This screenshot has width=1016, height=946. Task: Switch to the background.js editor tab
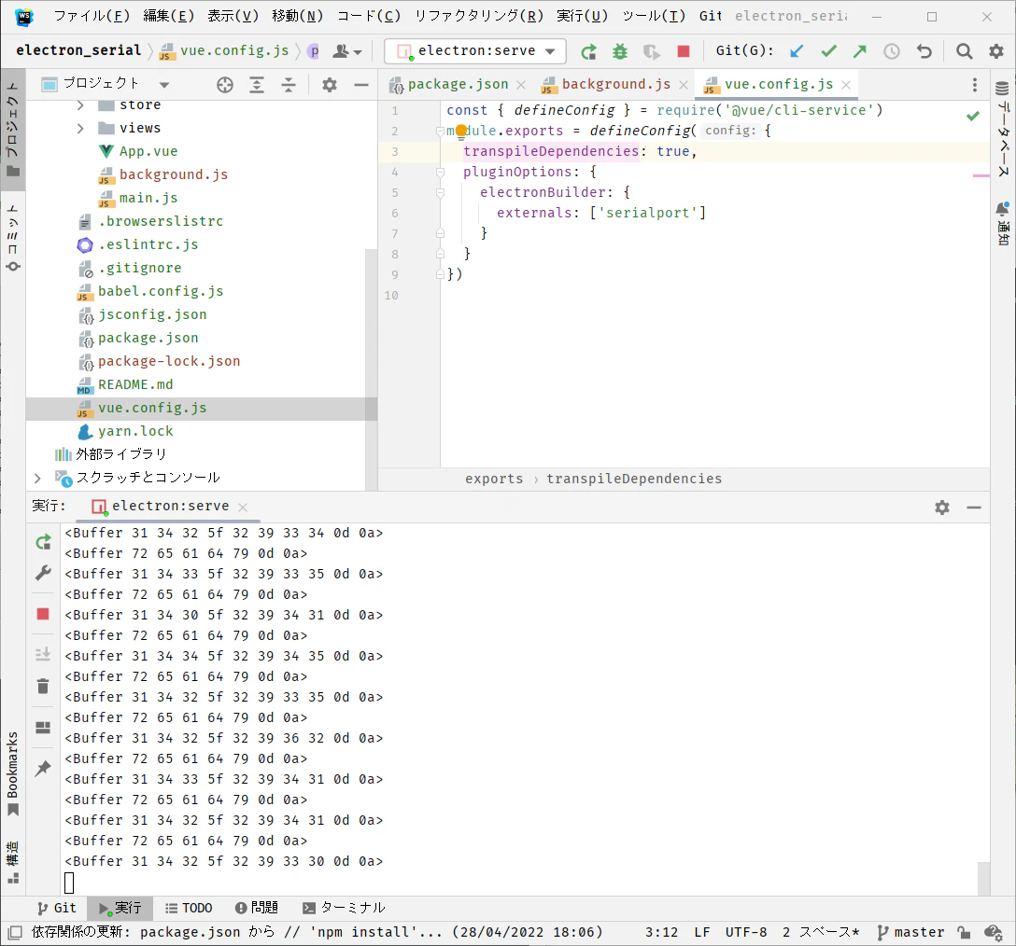(x=615, y=84)
